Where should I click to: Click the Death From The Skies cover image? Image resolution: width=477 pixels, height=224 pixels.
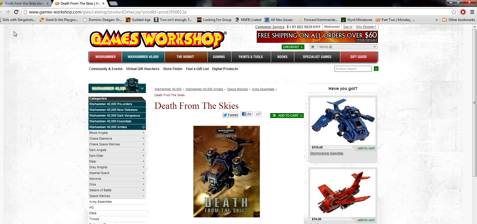pyautogui.click(x=227, y=171)
